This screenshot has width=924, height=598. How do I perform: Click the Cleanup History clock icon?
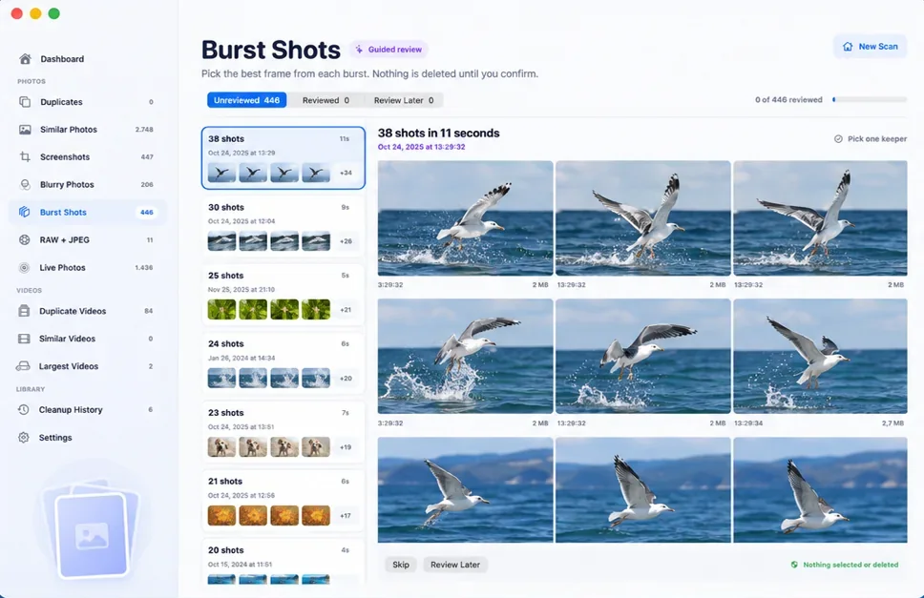pyautogui.click(x=24, y=410)
